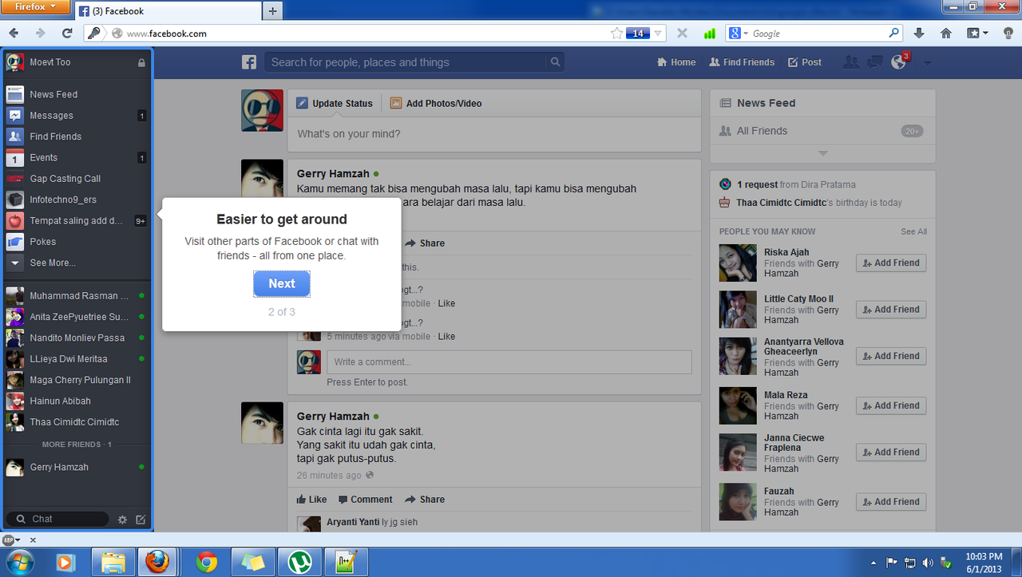Open Windows Explorer folder in taskbar
1022x577 pixels.
tap(113, 563)
